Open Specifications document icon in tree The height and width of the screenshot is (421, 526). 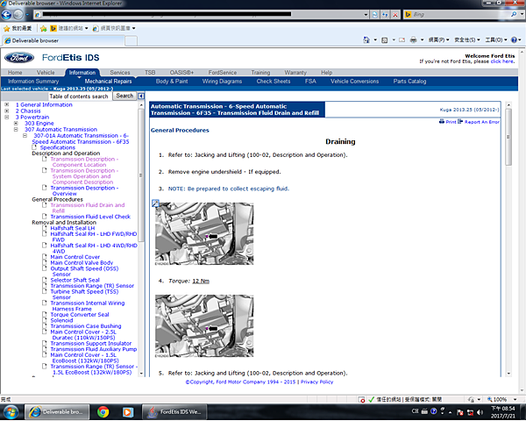pyautogui.click(x=34, y=147)
